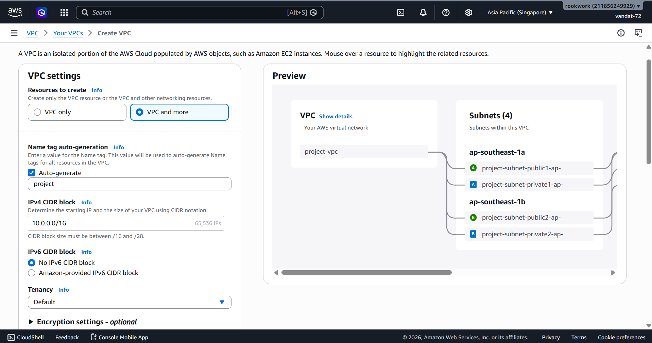Screen dimensions: 652x343
Task: Open Info link for Tenancy
Action: click(64, 290)
